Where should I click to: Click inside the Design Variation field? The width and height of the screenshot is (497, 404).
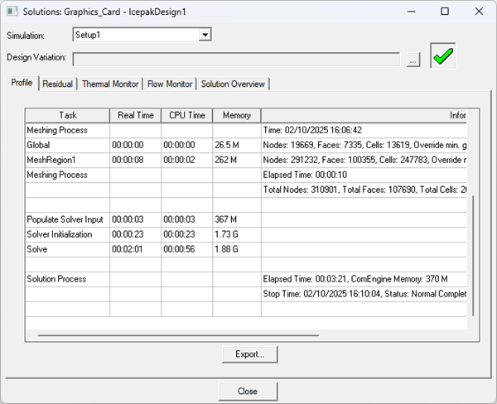(x=239, y=59)
